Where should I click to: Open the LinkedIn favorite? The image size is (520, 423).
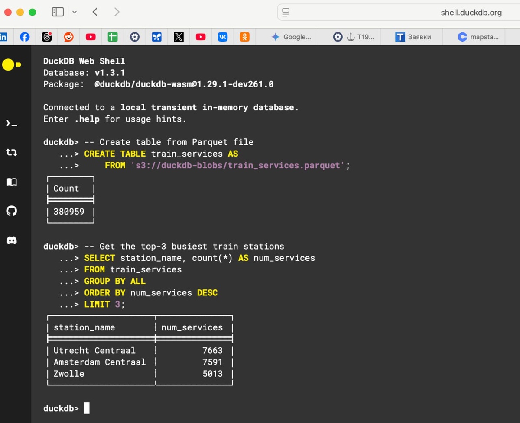click(3, 37)
